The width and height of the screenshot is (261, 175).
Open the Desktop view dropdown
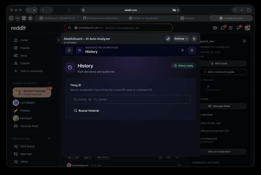181,39
